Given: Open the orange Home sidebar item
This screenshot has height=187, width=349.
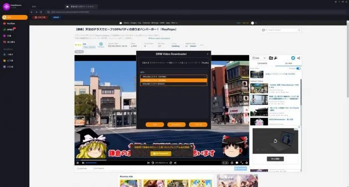Looking at the screenshot, I should [14, 17].
